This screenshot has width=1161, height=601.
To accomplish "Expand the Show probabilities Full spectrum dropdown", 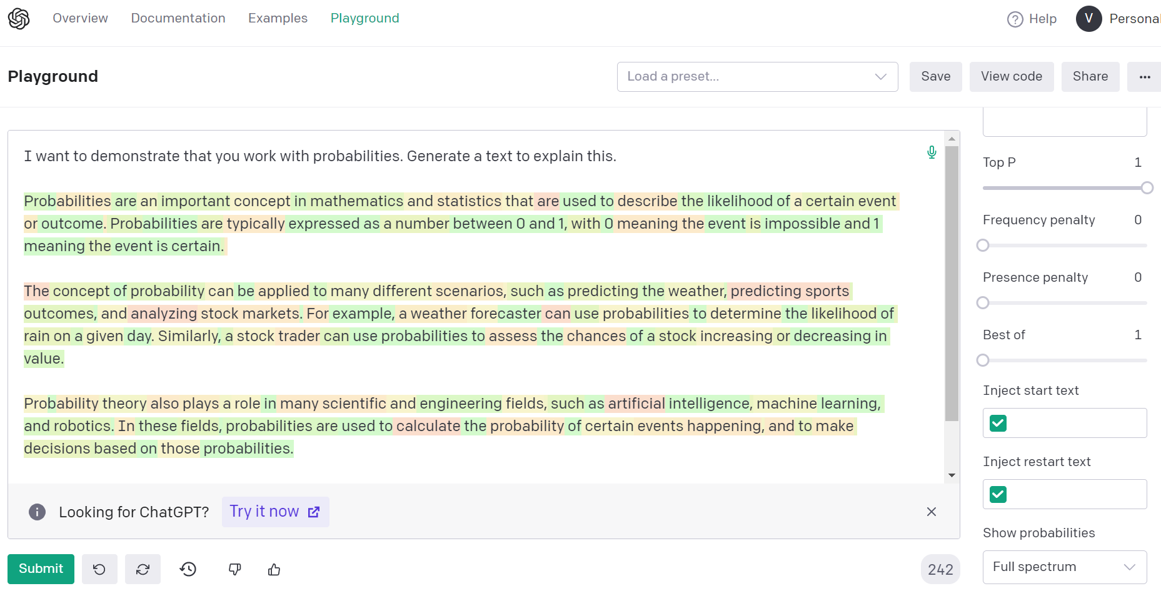I will coord(1064,567).
